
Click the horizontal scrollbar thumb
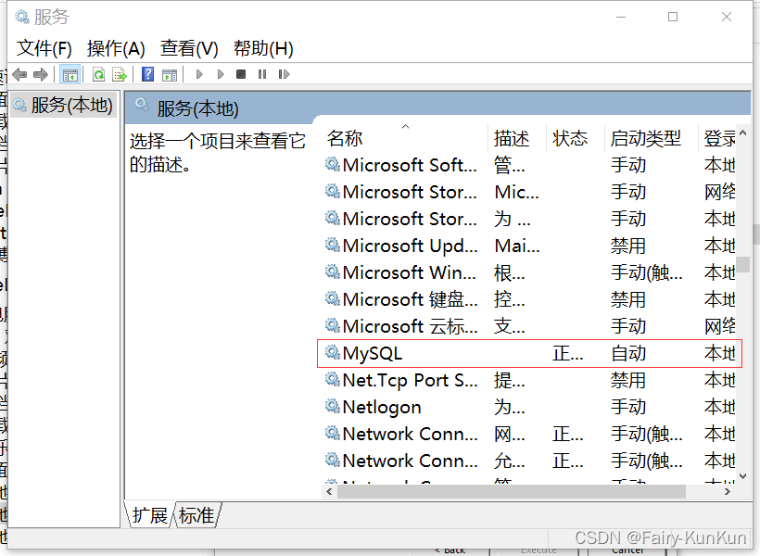512,491
